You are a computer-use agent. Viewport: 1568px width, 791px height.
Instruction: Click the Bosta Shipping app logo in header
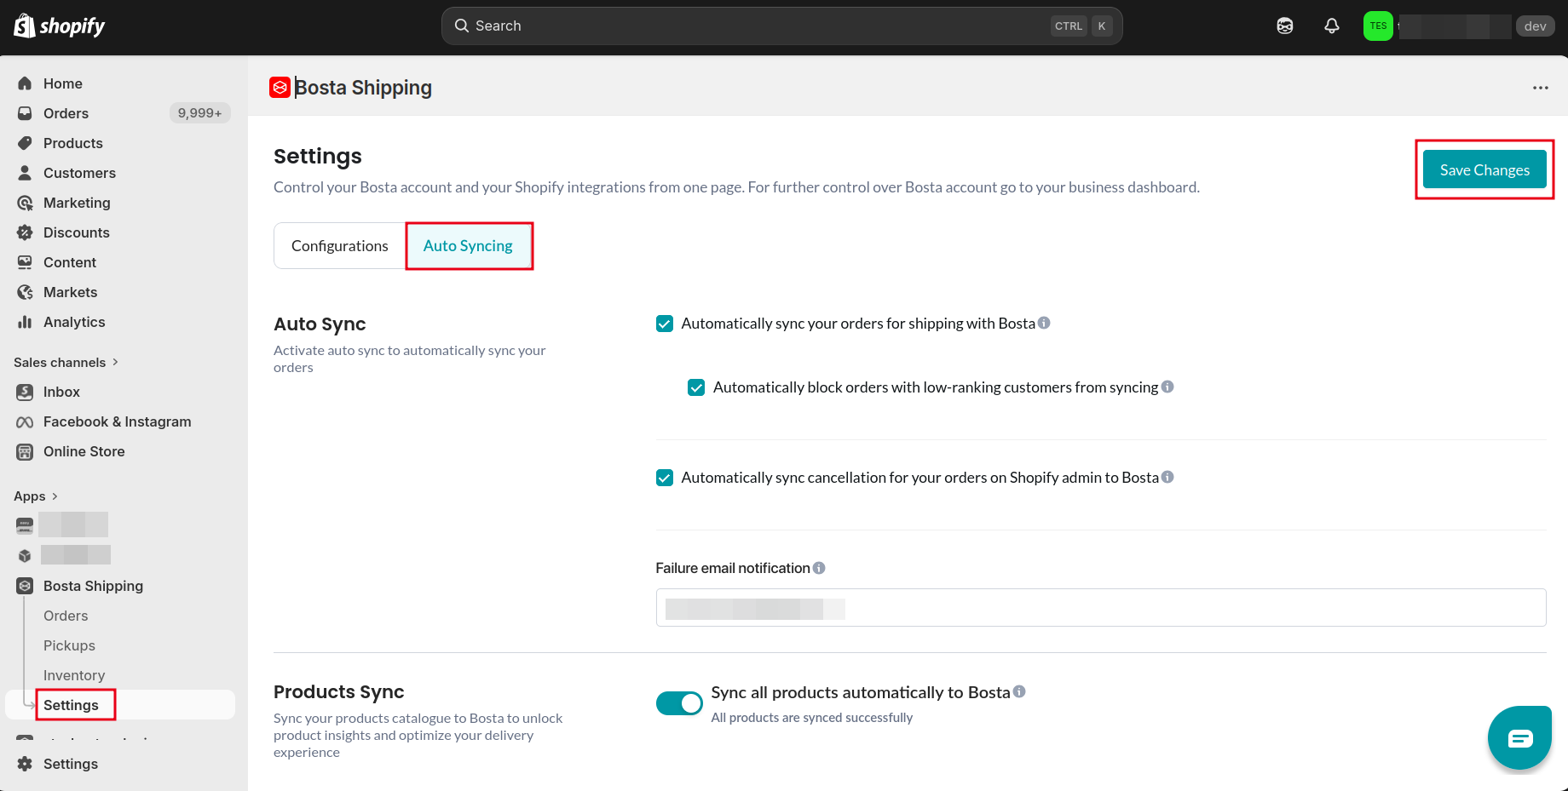tap(280, 87)
